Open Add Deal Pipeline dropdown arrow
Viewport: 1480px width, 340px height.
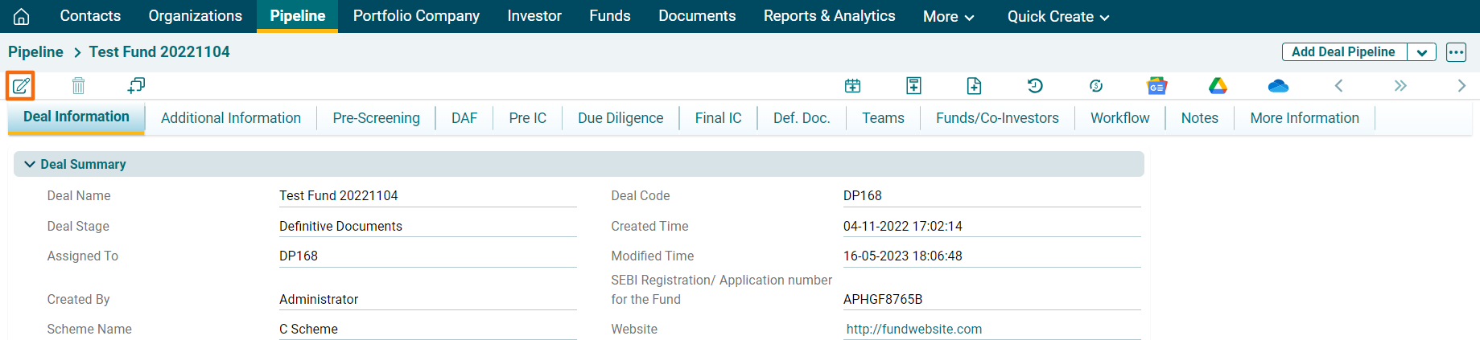coord(1422,52)
